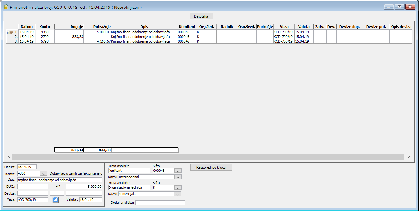
Task: Click into the Dodaj analitiku input field
Action: pos(160,203)
